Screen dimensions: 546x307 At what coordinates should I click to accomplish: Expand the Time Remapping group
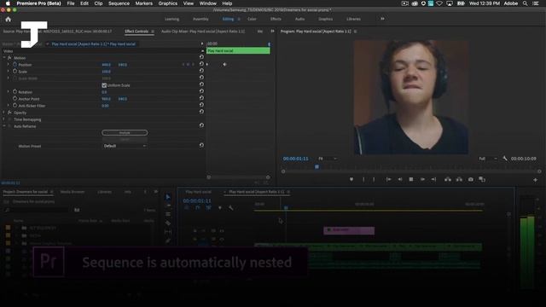click(4, 119)
